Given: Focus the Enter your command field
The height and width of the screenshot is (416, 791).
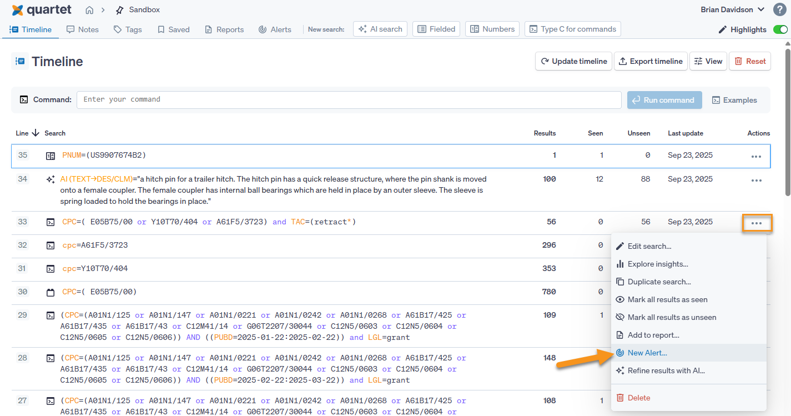Looking at the screenshot, I should click(349, 99).
